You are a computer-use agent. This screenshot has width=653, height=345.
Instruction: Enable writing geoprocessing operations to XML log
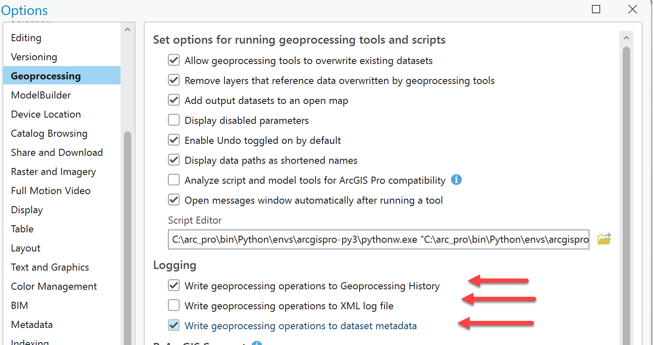(174, 305)
